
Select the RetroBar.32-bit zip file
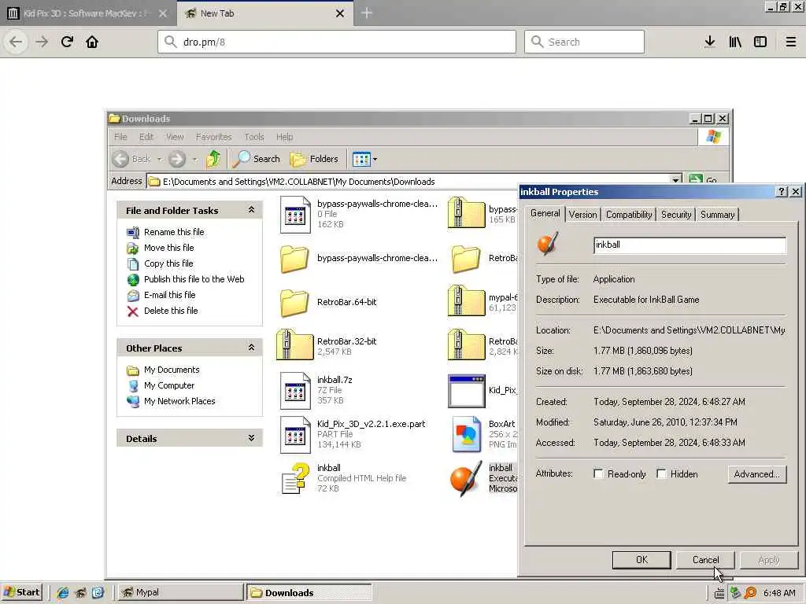click(x=327, y=345)
